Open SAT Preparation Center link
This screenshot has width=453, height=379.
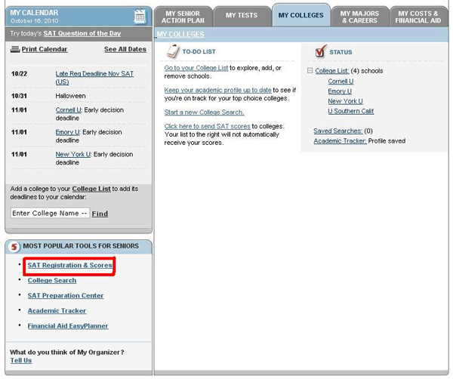[66, 295]
